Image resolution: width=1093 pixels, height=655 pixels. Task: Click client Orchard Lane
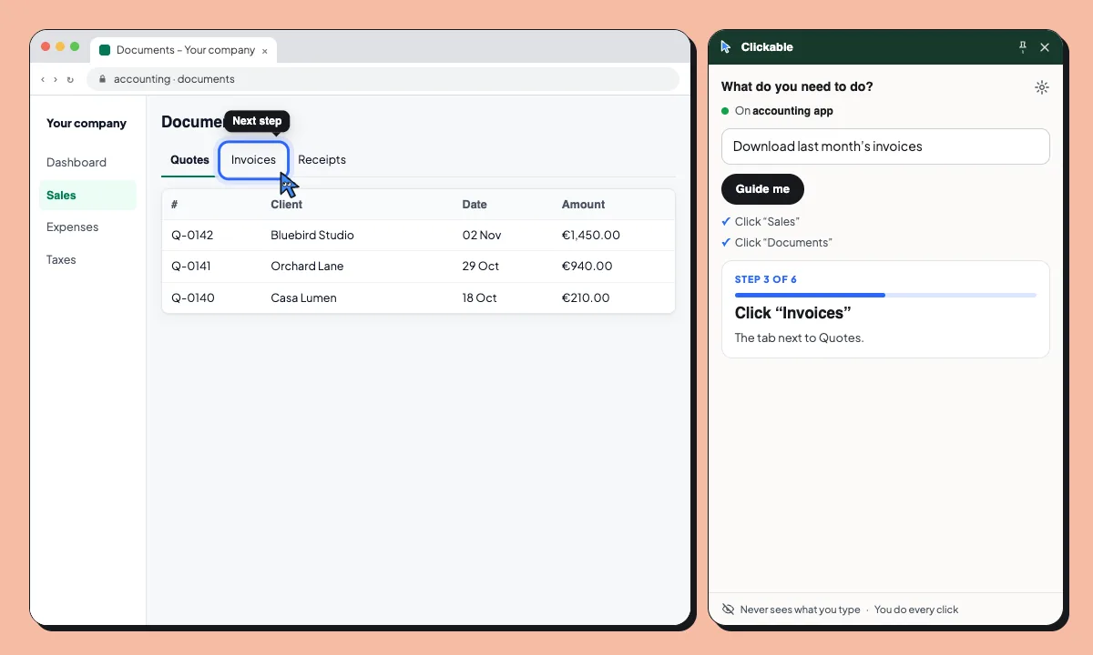(307, 267)
